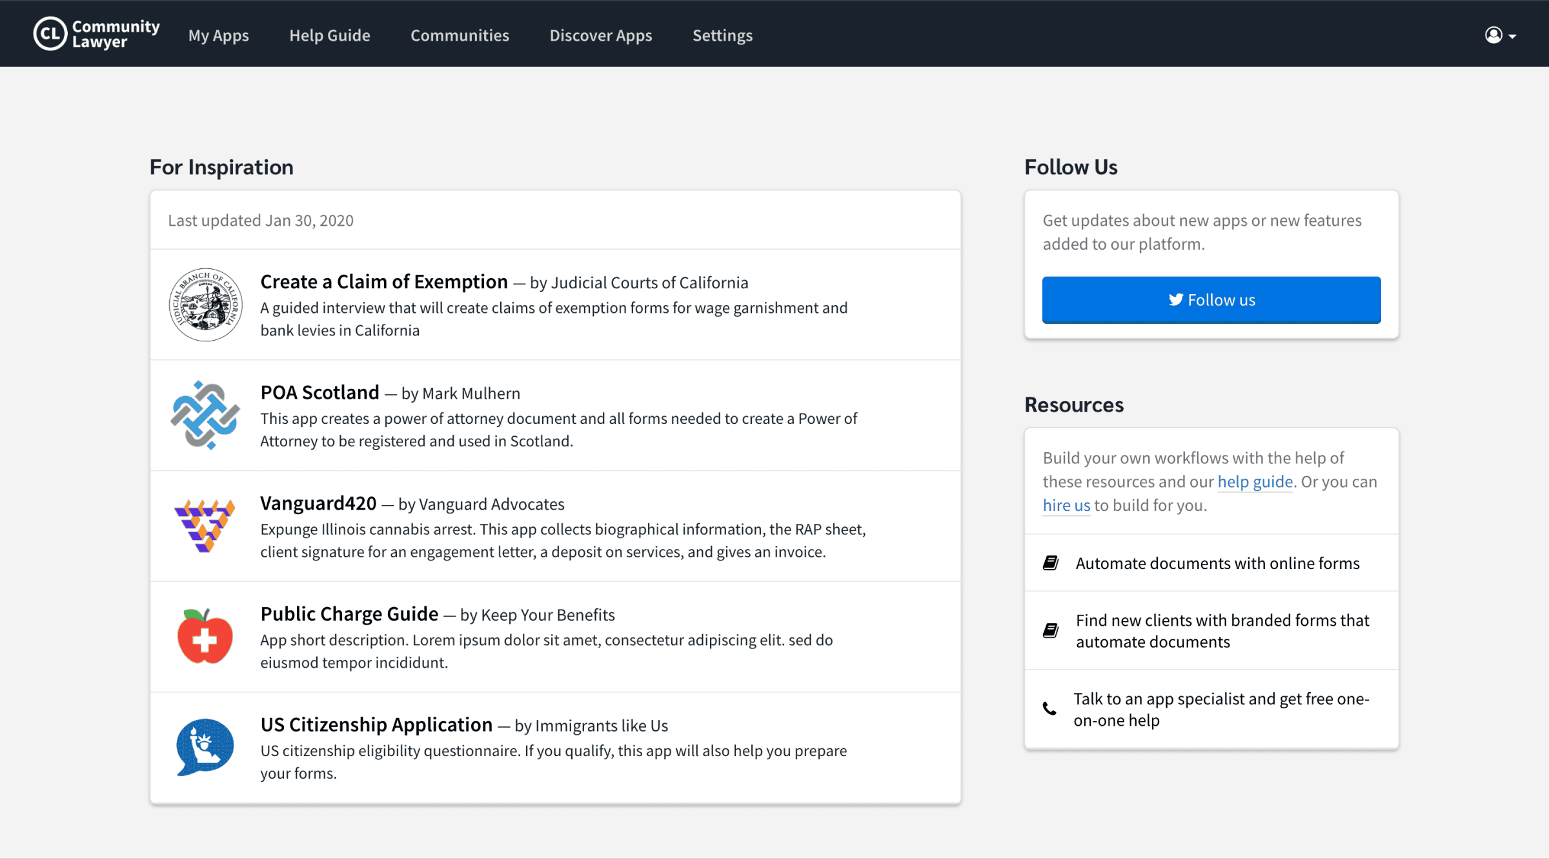Viewport: 1549px width, 858px height.
Task: Click the book icon next to Automate documents
Action: tap(1051, 562)
